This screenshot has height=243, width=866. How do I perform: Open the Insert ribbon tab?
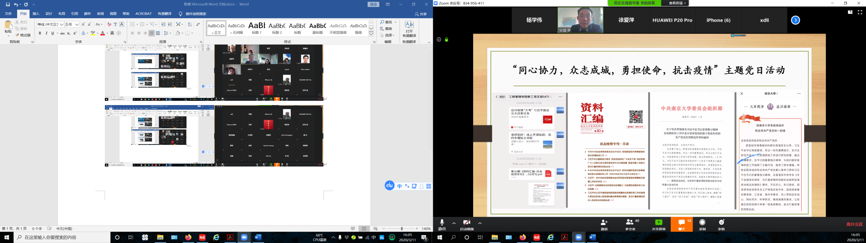point(36,14)
